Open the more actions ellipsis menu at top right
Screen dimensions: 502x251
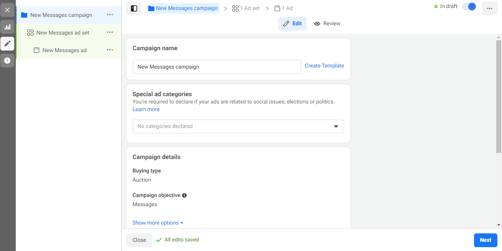tap(489, 8)
